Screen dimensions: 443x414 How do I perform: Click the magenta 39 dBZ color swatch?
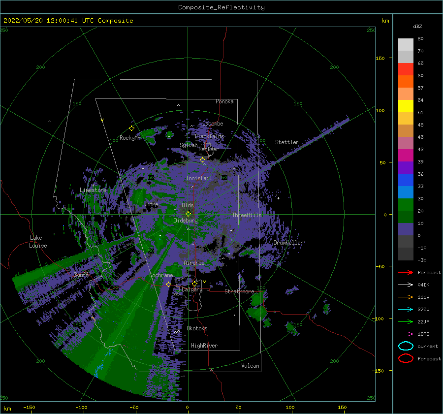coord(406,156)
